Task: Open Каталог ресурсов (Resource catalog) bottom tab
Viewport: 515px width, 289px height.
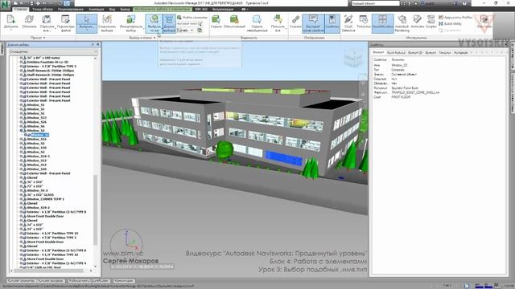Action: [x=51, y=281]
